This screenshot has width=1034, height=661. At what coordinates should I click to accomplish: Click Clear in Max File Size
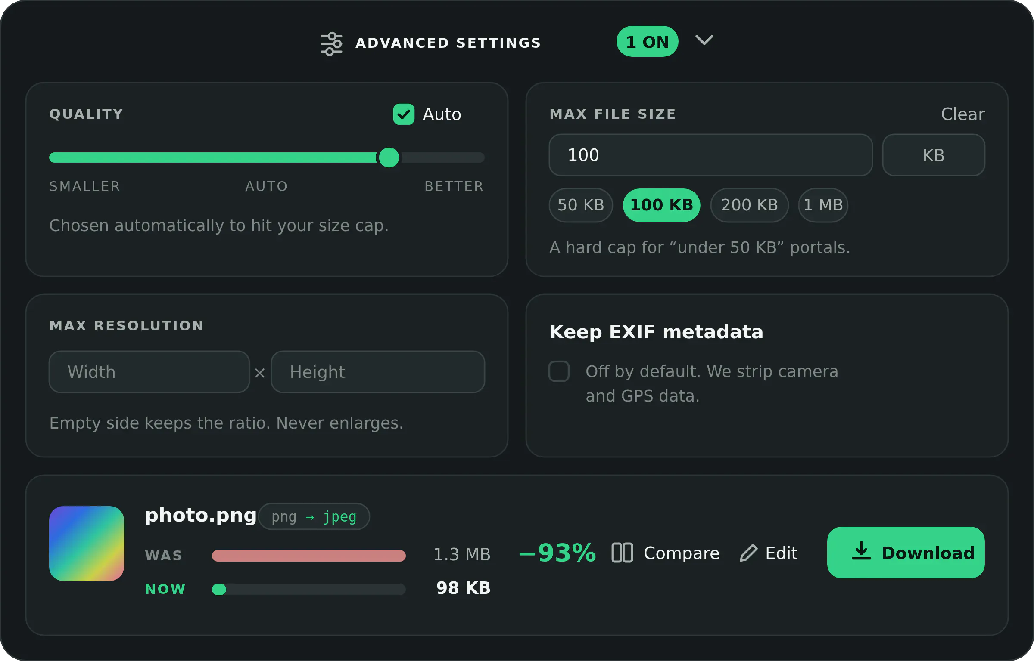(x=962, y=114)
